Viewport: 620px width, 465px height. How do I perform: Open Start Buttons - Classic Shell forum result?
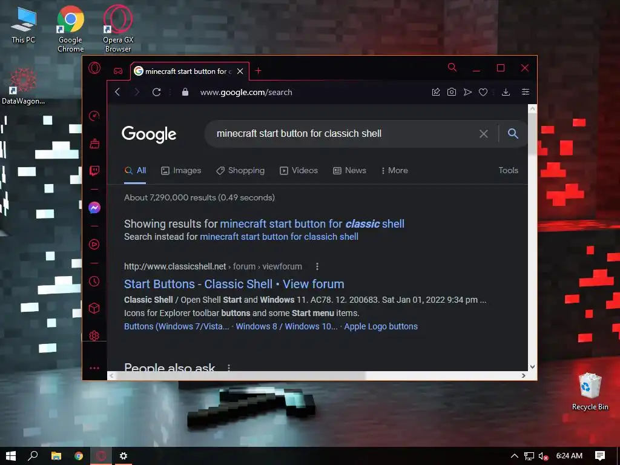point(234,284)
